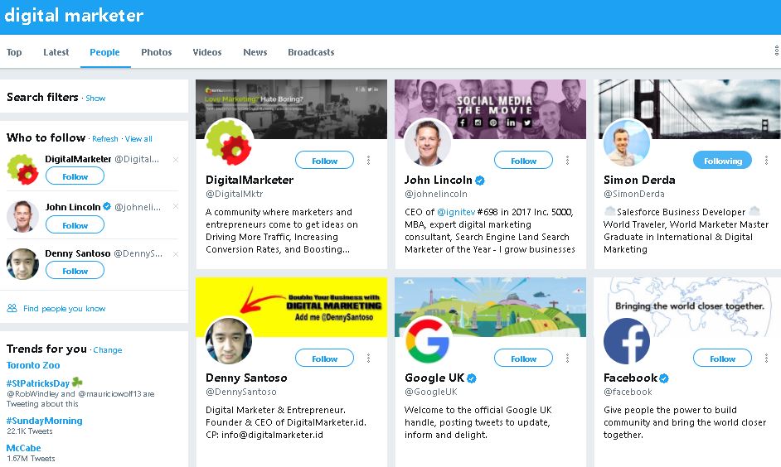Image resolution: width=781 pixels, height=467 pixels.
Task: Open John Lincoln's profile thumbnail in sidebar
Action: pos(22,216)
